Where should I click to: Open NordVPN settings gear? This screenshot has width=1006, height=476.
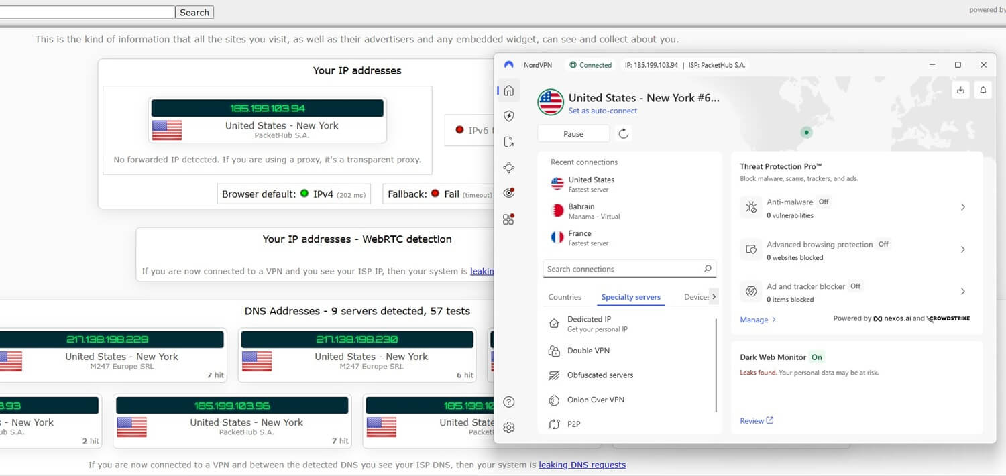[x=508, y=427]
